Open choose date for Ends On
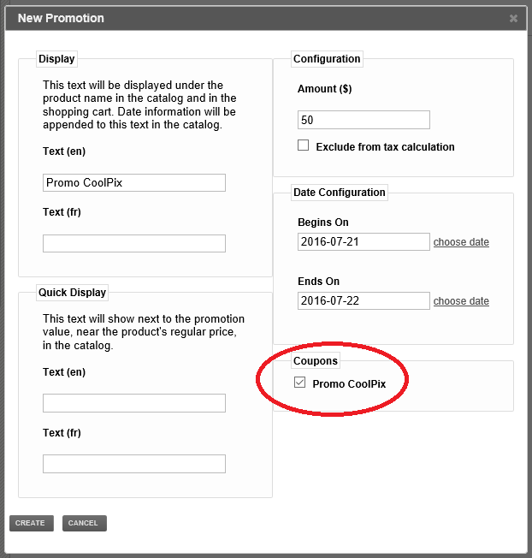The height and width of the screenshot is (558, 532). 461,301
